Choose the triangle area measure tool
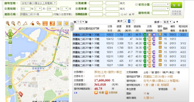This screenshot has width=194, height=102. coord(25,23)
